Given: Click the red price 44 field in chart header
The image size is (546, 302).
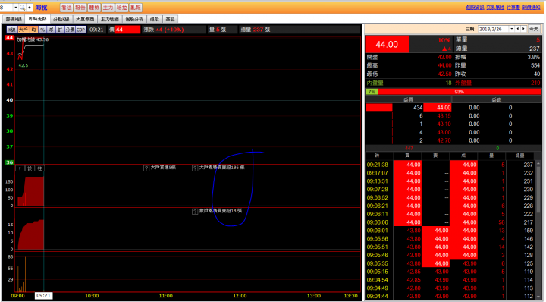Looking at the screenshot, I should [x=127, y=30].
